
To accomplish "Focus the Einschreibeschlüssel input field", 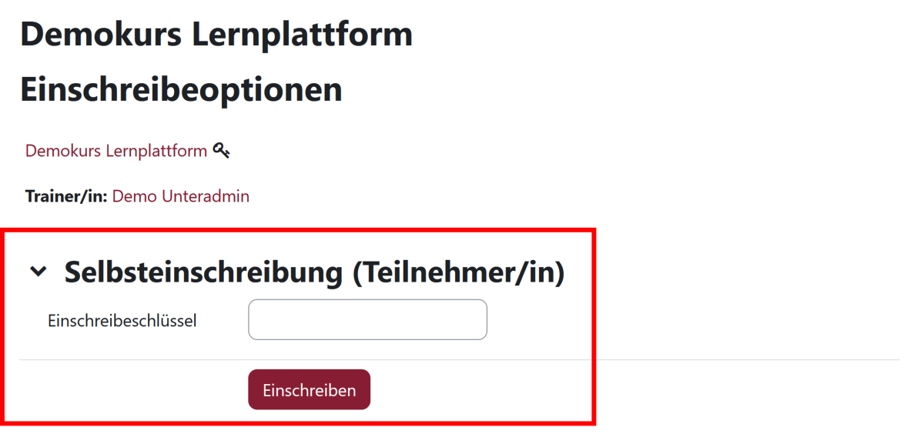I will click(x=367, y=319).
